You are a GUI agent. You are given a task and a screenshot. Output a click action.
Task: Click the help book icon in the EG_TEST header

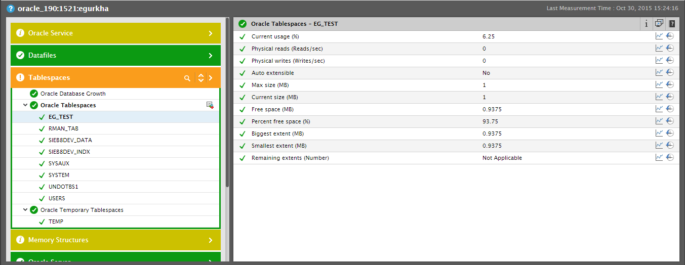672,24
